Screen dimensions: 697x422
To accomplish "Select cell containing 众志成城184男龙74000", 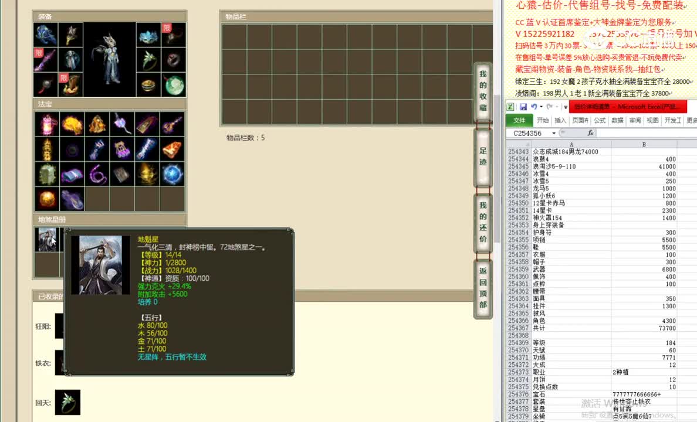I will click(x=571, y=151).
